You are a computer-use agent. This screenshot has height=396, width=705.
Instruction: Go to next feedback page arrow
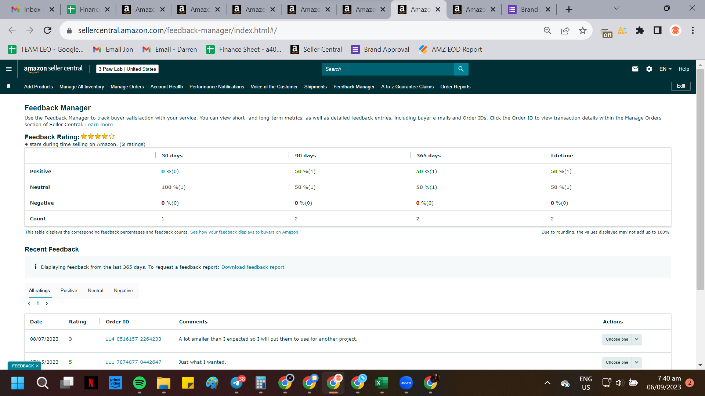47,304
